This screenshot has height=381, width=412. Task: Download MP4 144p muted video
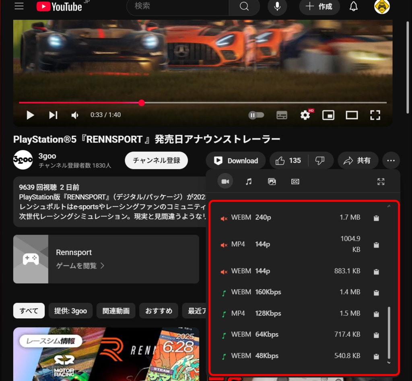coord(290,244)
